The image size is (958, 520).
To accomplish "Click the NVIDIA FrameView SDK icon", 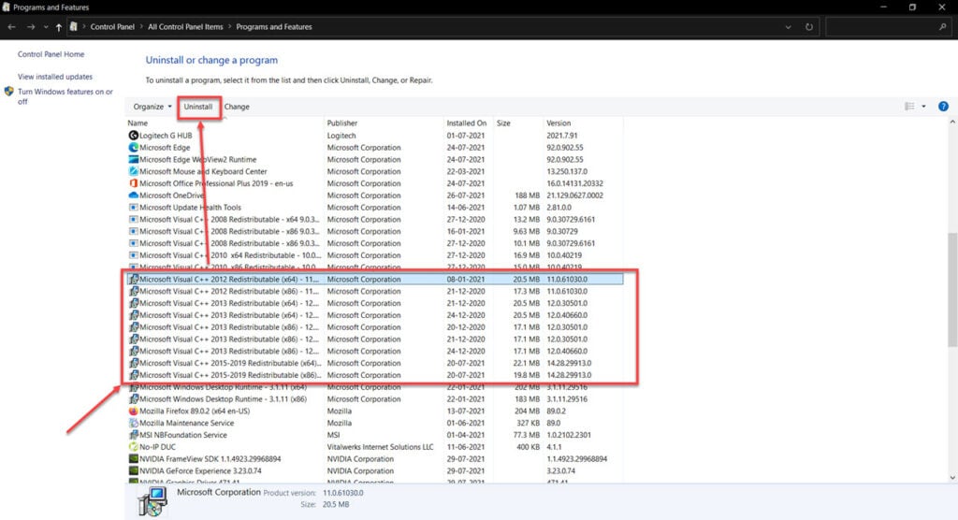I will (x=133, y=459).
